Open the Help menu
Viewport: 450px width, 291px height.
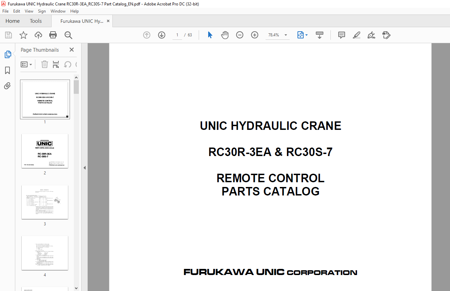tap(74, 11)
